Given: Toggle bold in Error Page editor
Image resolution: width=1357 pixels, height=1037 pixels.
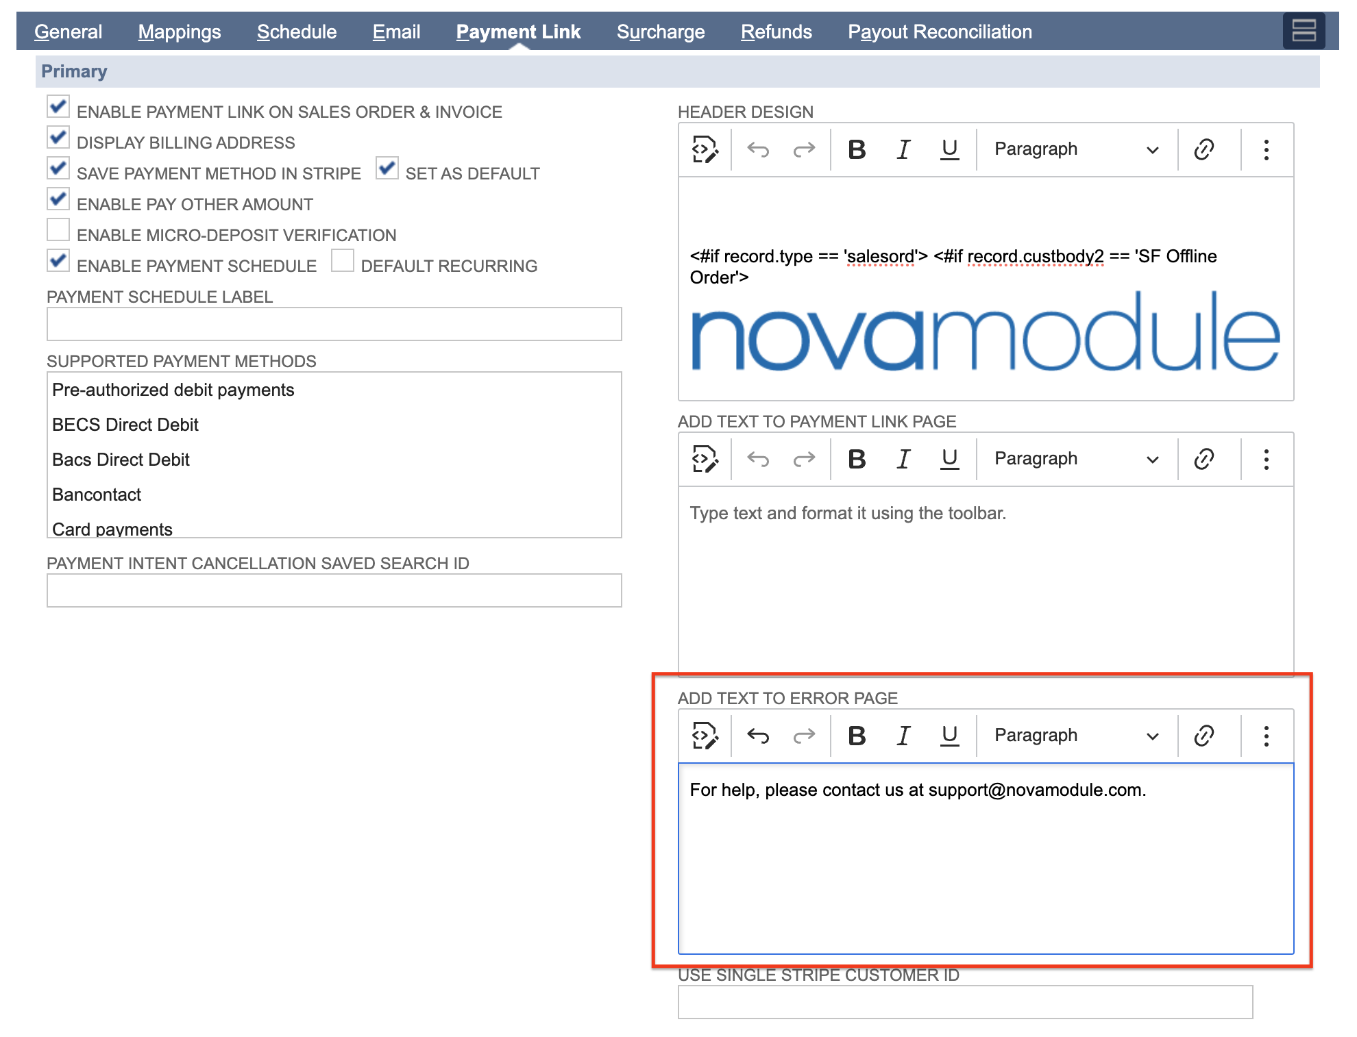Looking at the screenshot, I should point(857,736).
